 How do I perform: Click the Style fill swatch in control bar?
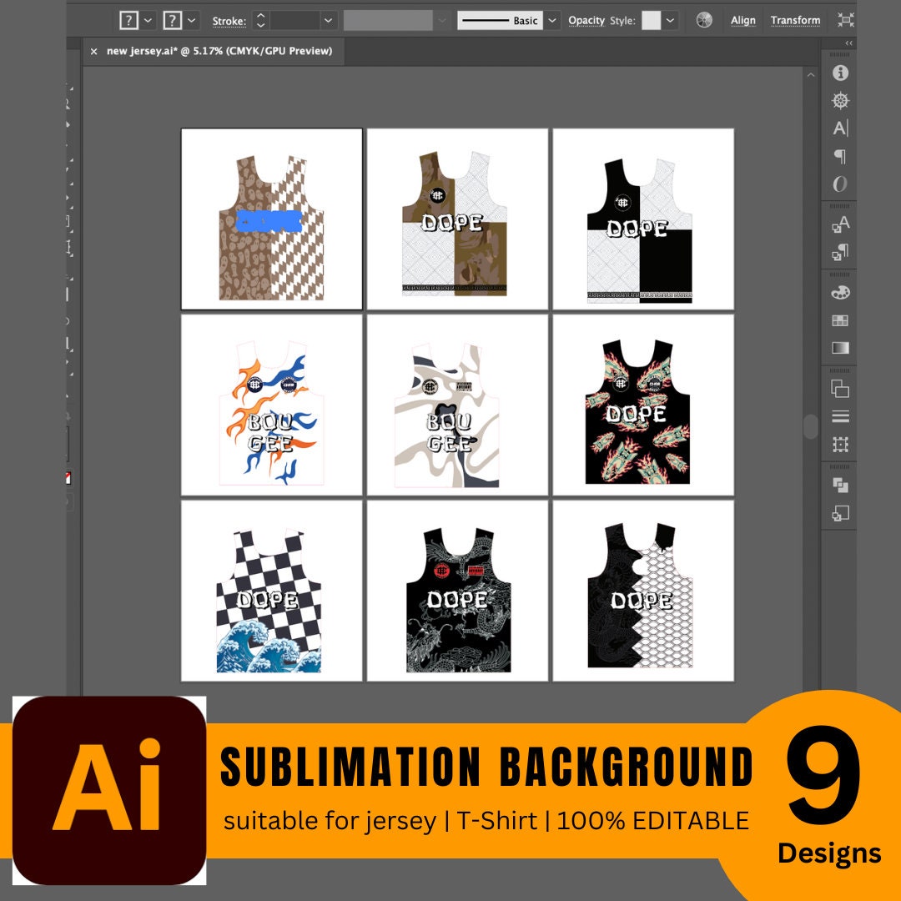(x=651, y=19)
